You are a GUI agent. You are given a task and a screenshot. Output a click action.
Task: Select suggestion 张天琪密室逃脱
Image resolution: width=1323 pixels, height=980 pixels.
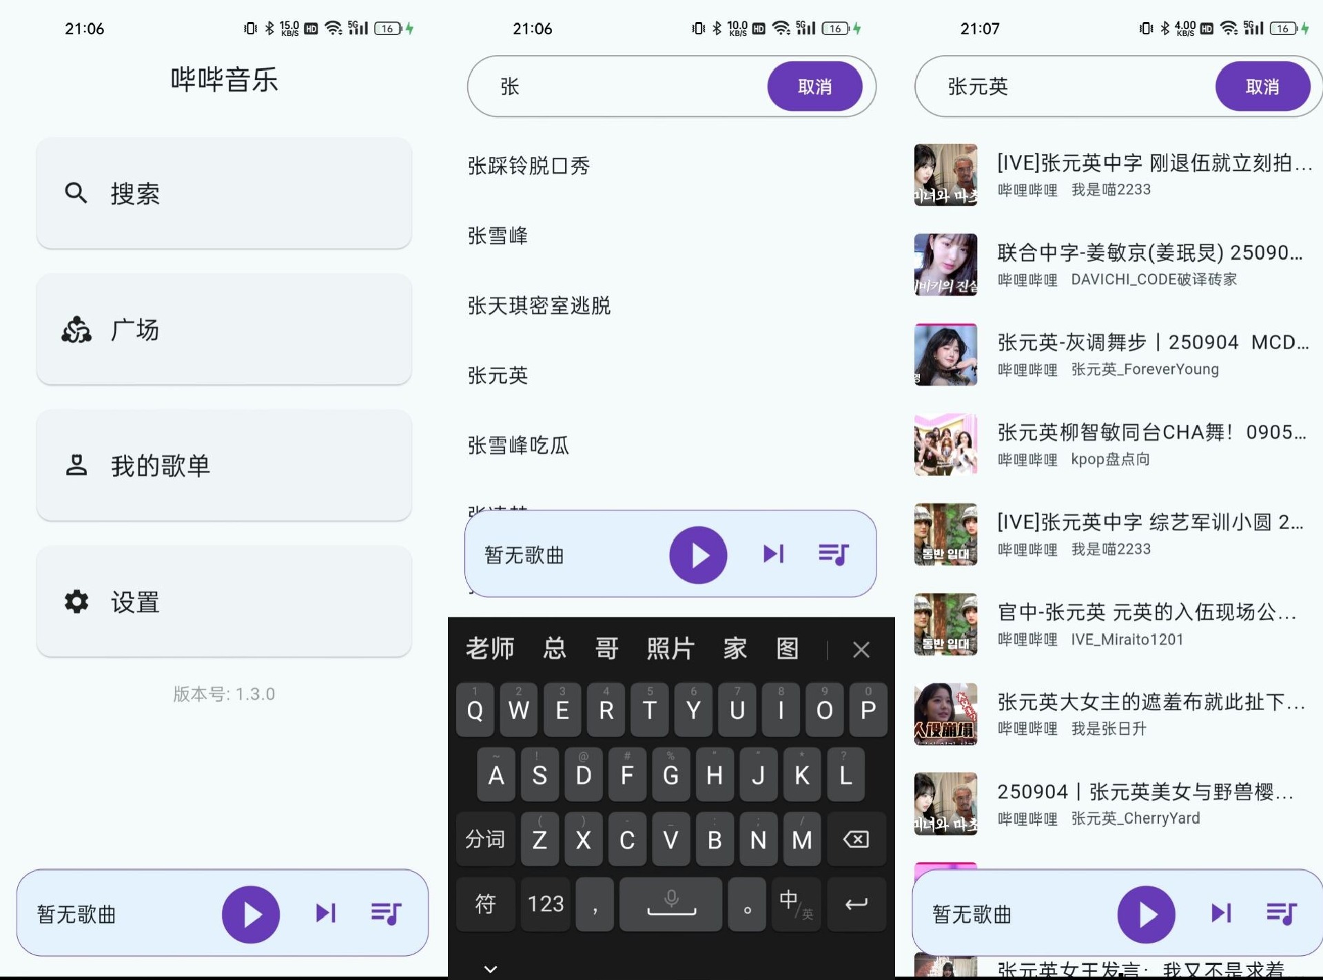pyautogui.click(x=539, y=306)
